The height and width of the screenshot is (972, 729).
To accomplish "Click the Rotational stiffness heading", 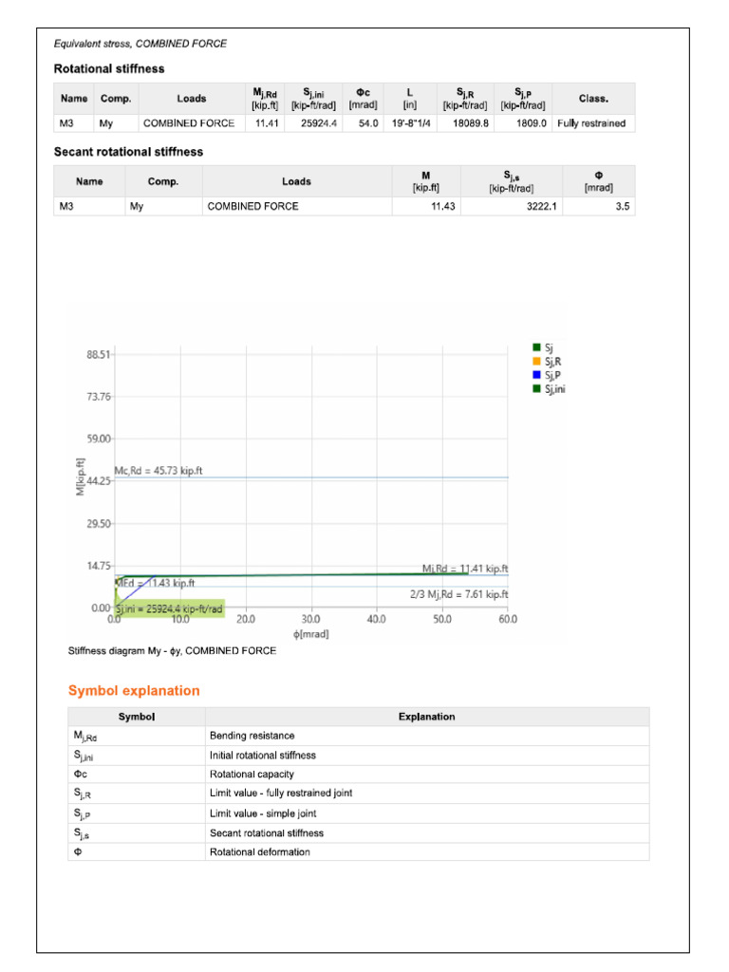I will (109, 68).
